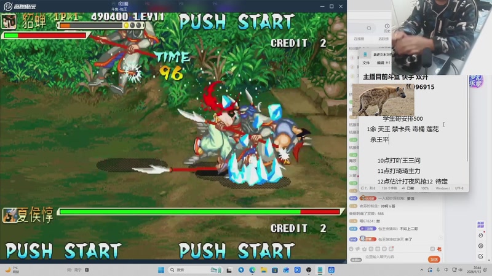Open the history clock icon in chat panel

pos(387,28)
